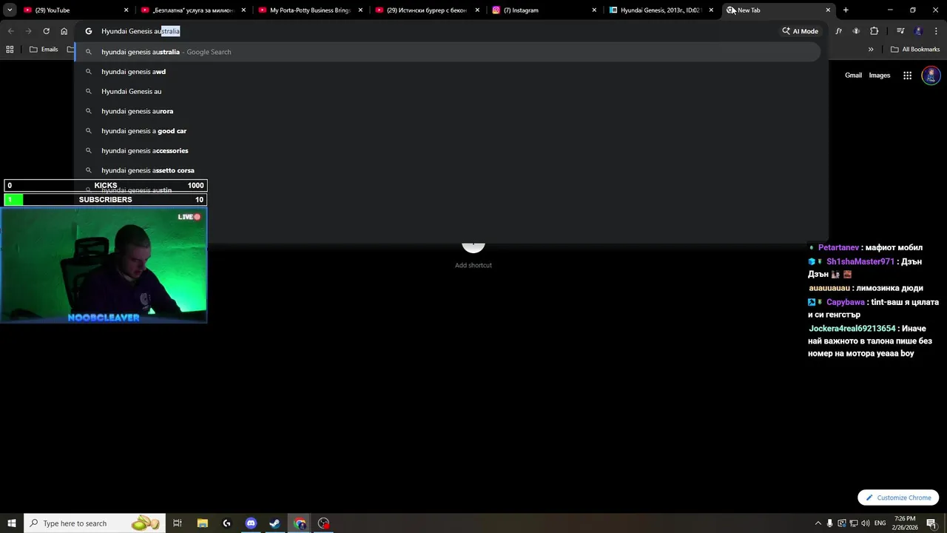Open Task View from the taskbar
Image resolution: width=947 pixels, height=533 pixels.
coord(178,523)
